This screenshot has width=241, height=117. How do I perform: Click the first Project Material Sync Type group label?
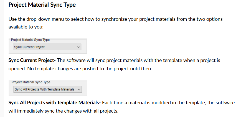[30, 40]
